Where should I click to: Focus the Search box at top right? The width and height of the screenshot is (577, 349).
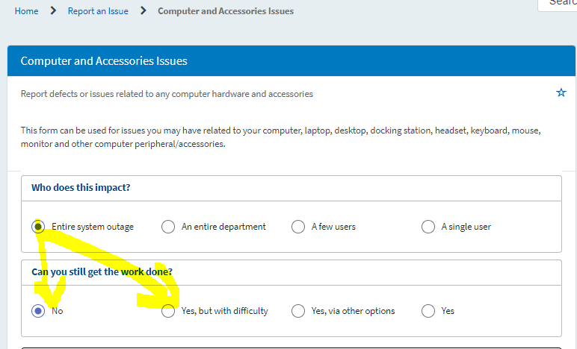click(x=558, y=4)
